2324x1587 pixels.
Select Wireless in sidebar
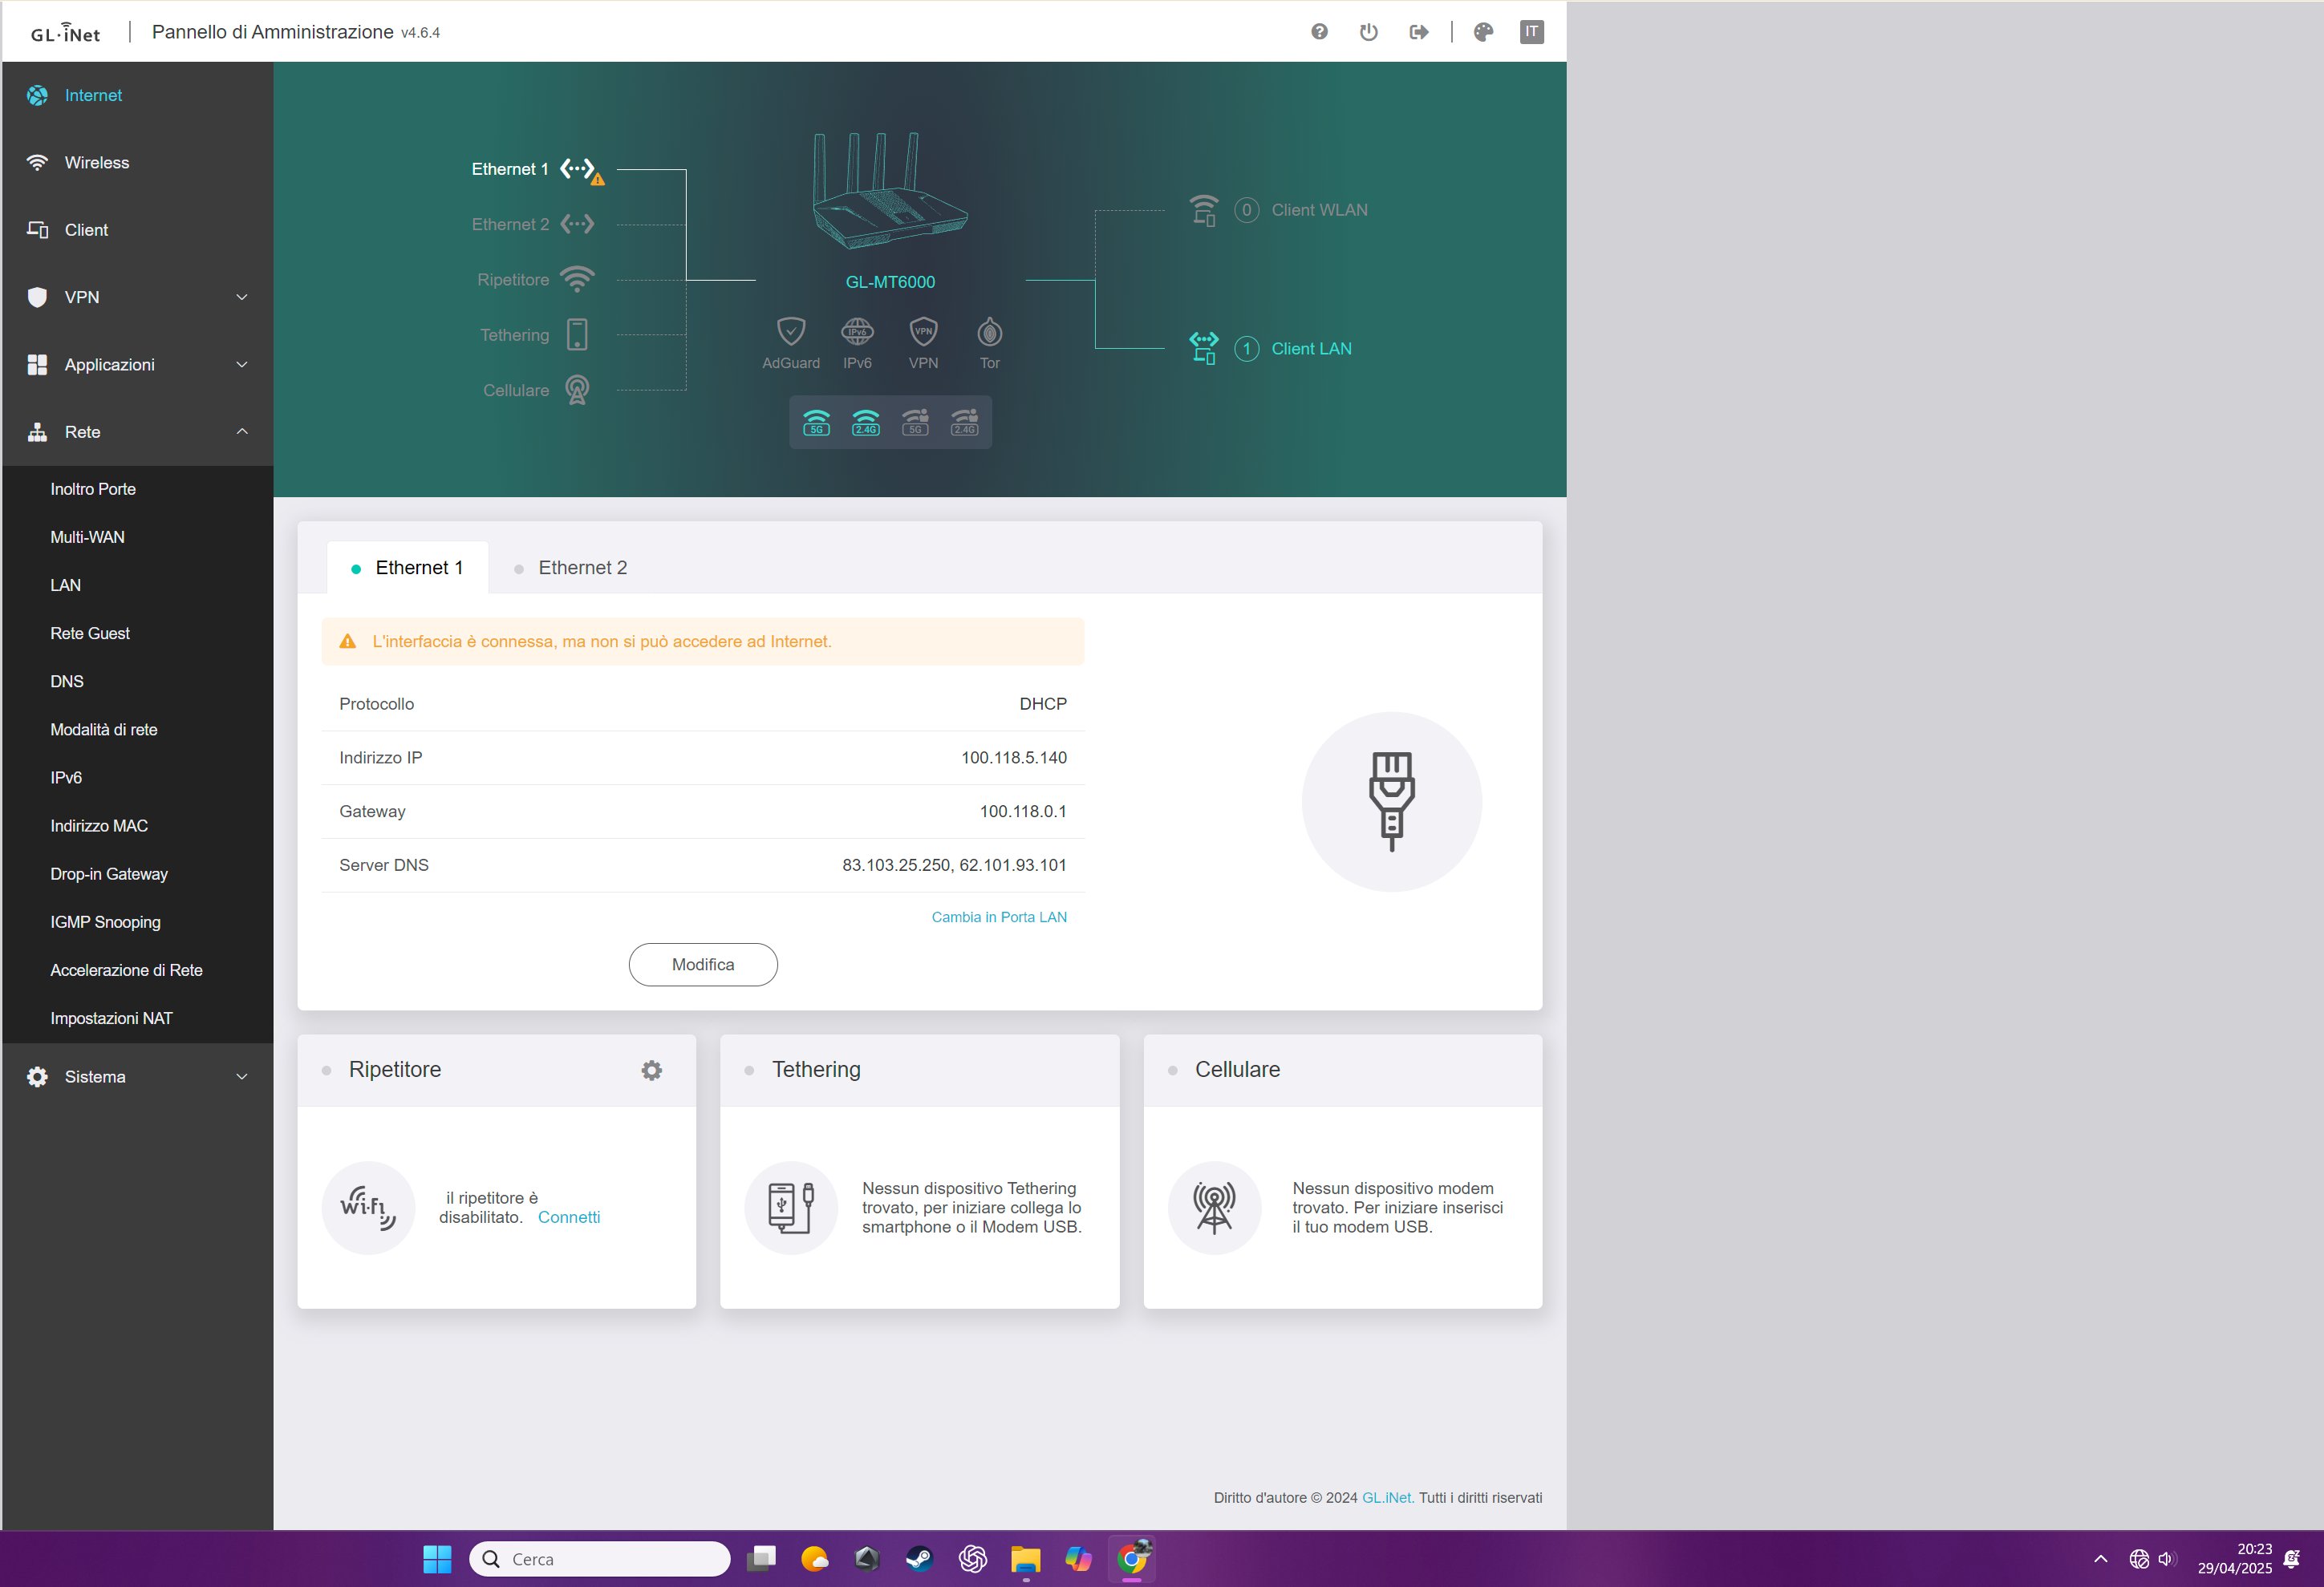[x=137, y=162]
